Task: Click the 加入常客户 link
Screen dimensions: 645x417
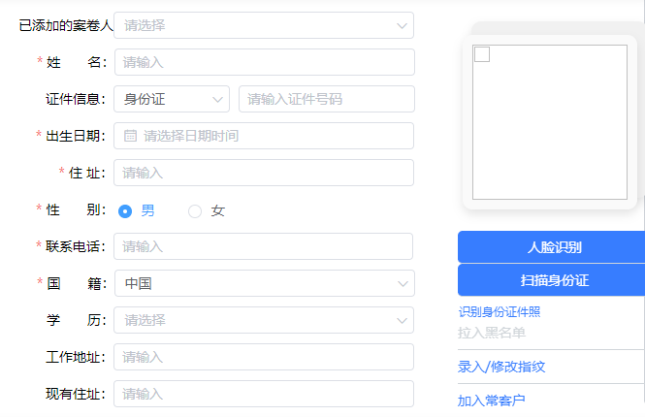Action: click(491, 401)
